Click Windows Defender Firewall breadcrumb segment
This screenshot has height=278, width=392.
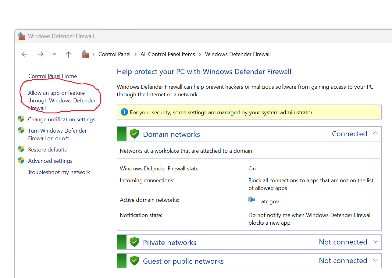[238, 54]
